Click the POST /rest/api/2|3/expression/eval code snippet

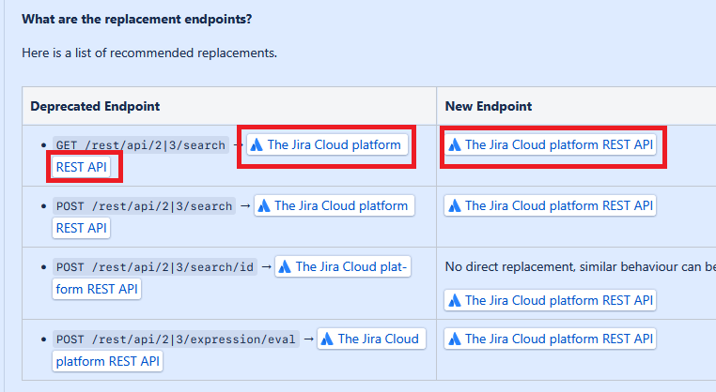pos(176,339)
